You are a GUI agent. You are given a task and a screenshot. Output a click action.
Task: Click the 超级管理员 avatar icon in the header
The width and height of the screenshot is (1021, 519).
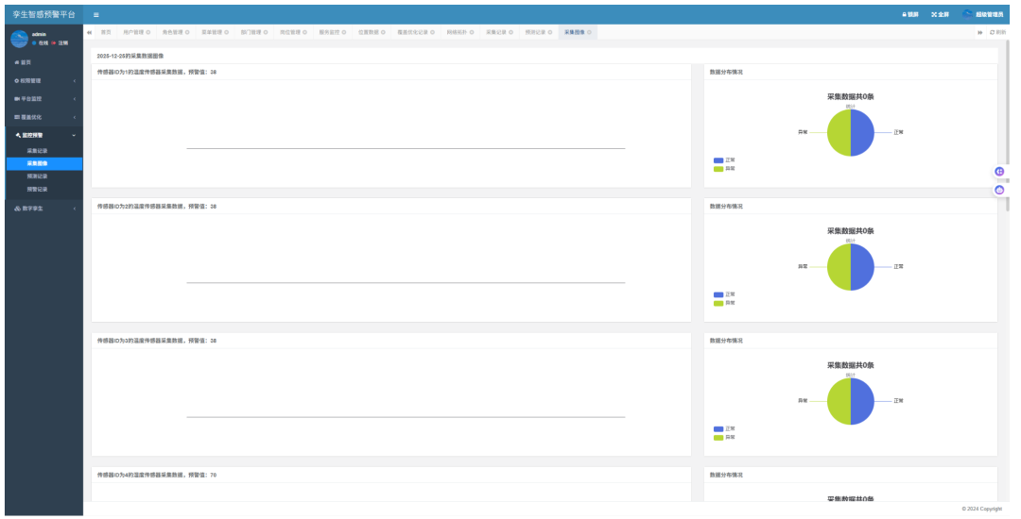[968, 14]
